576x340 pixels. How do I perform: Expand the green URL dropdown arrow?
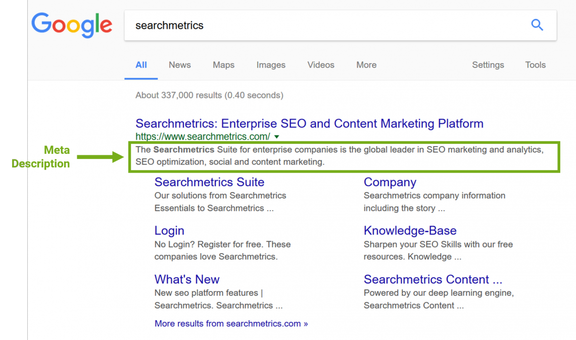tap(276, 136)
